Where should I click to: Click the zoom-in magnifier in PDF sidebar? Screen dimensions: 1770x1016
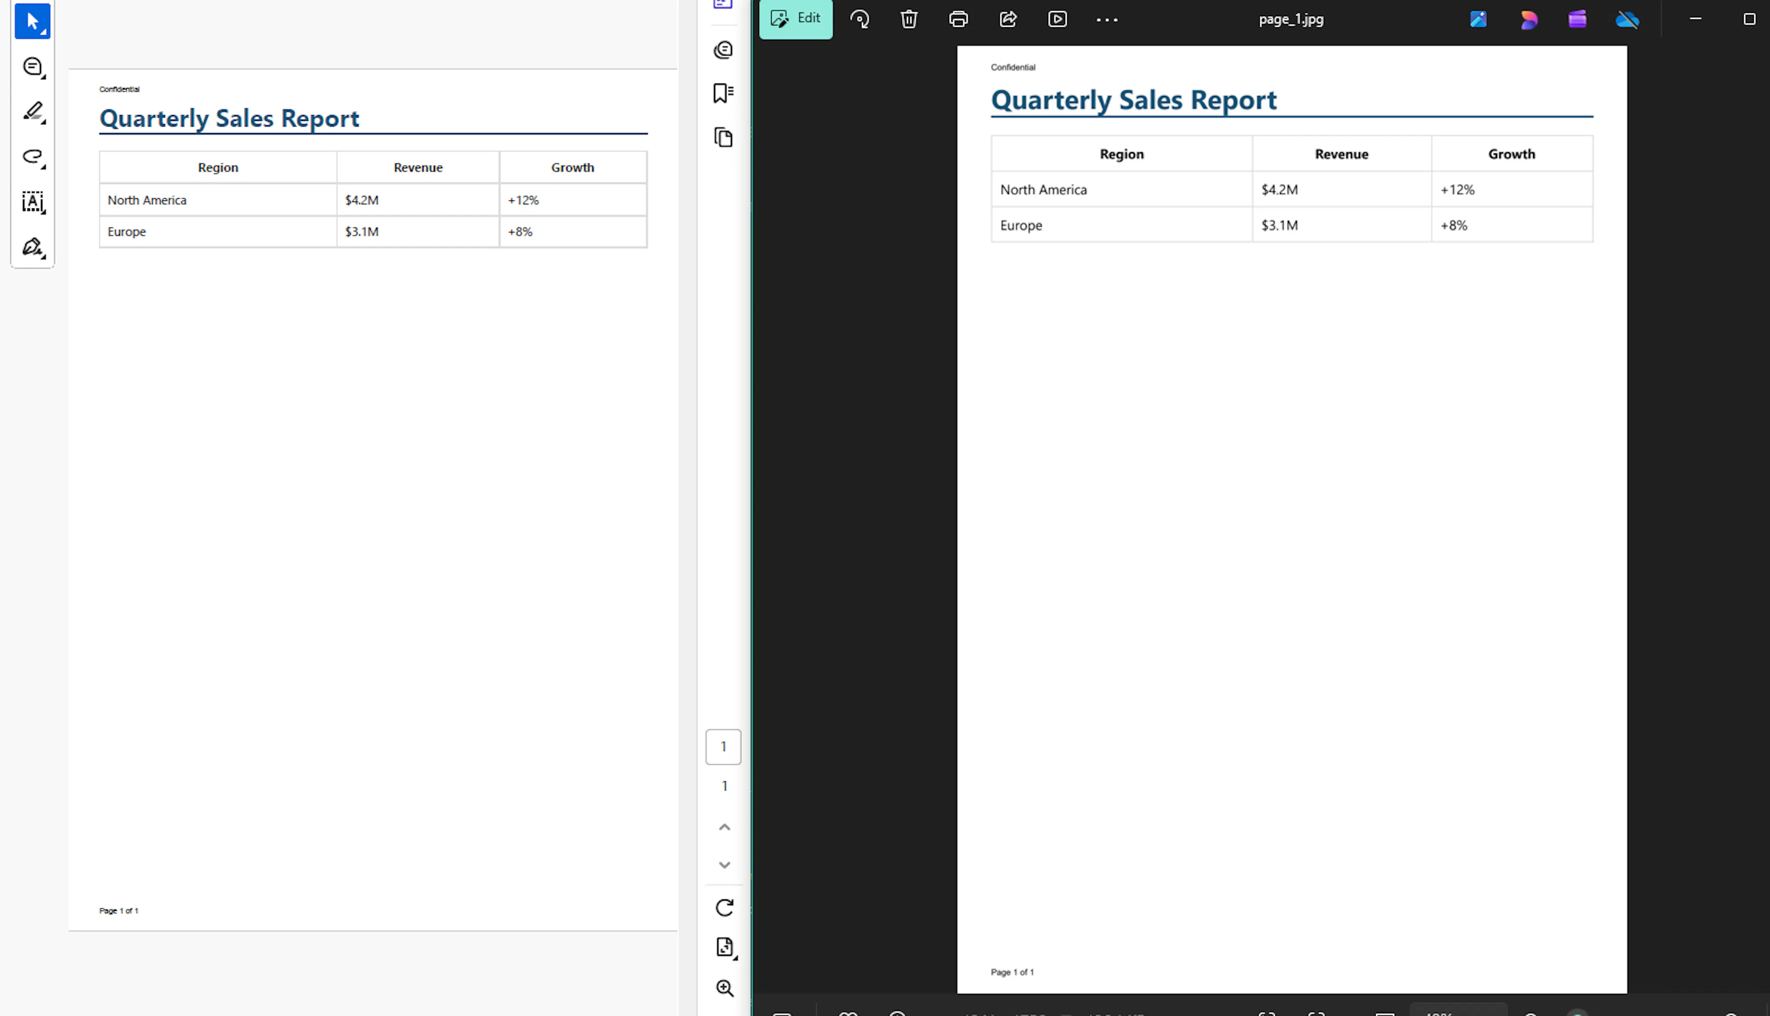(724, 988)
